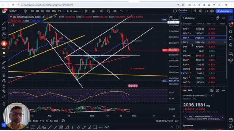
Task: Select the Д daily timeframe
Action: coord(68,11)
